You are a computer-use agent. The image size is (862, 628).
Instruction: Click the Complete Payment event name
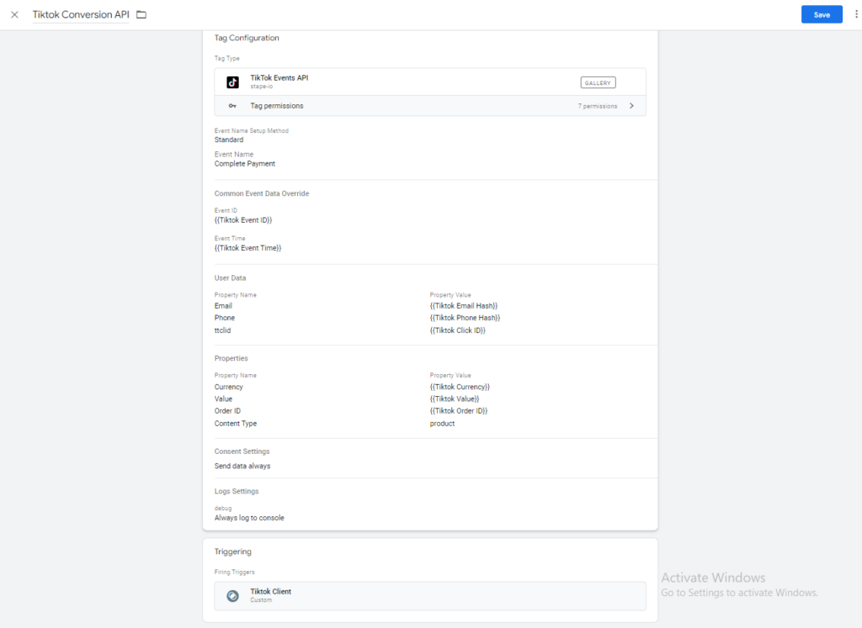(245, 164)
